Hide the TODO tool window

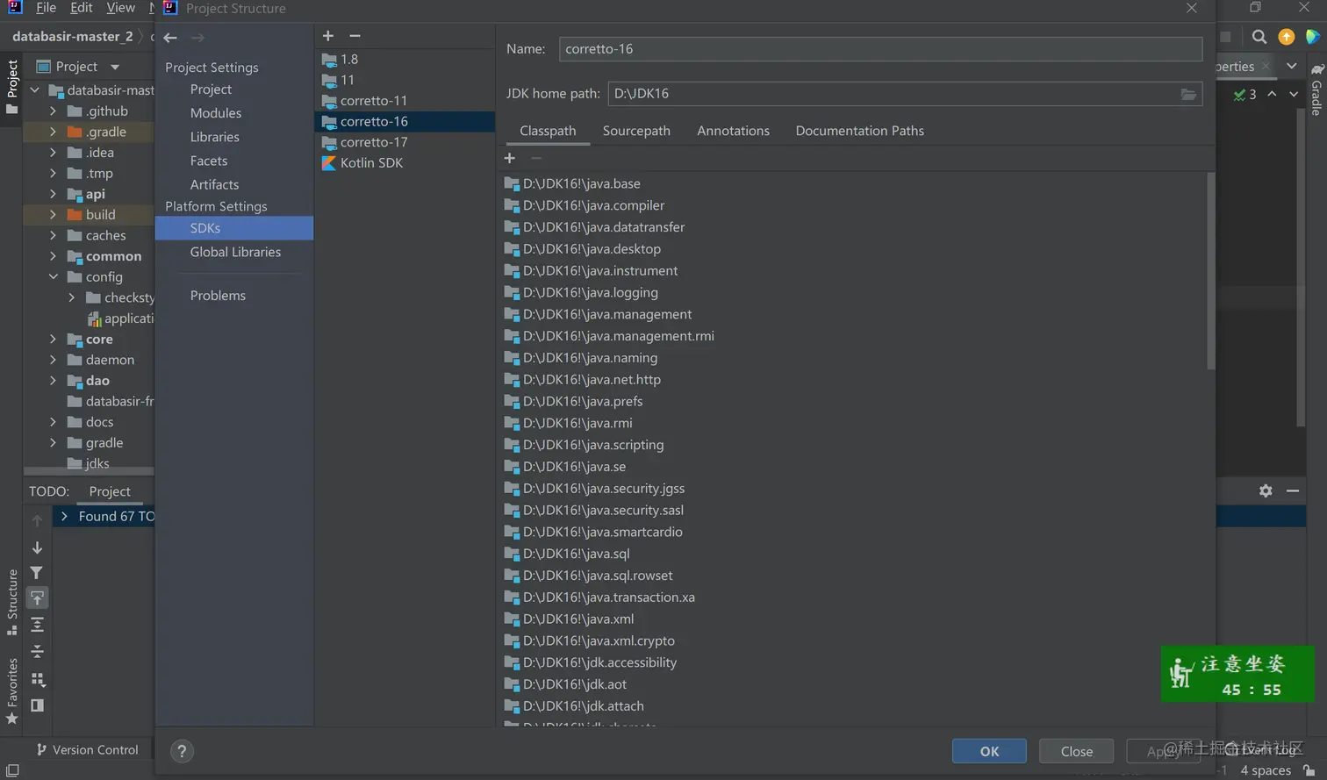[1293, 491]
